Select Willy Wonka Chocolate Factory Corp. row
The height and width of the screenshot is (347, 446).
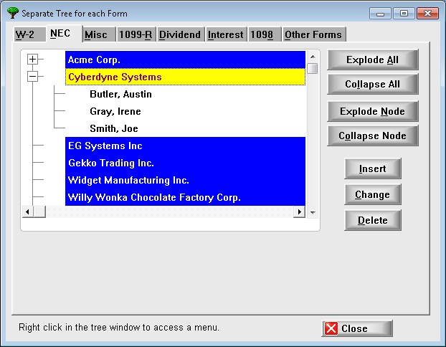pyautogui.click(x=185, y=197)
